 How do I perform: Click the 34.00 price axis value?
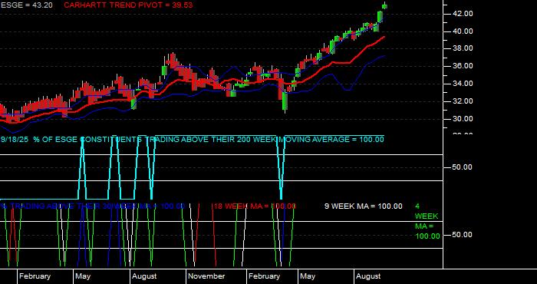click(x=463, y=84)
